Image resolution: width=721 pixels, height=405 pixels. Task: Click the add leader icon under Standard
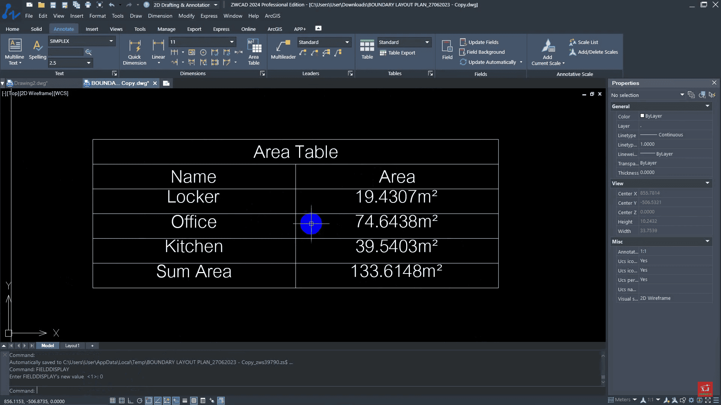tap(303, 53)
